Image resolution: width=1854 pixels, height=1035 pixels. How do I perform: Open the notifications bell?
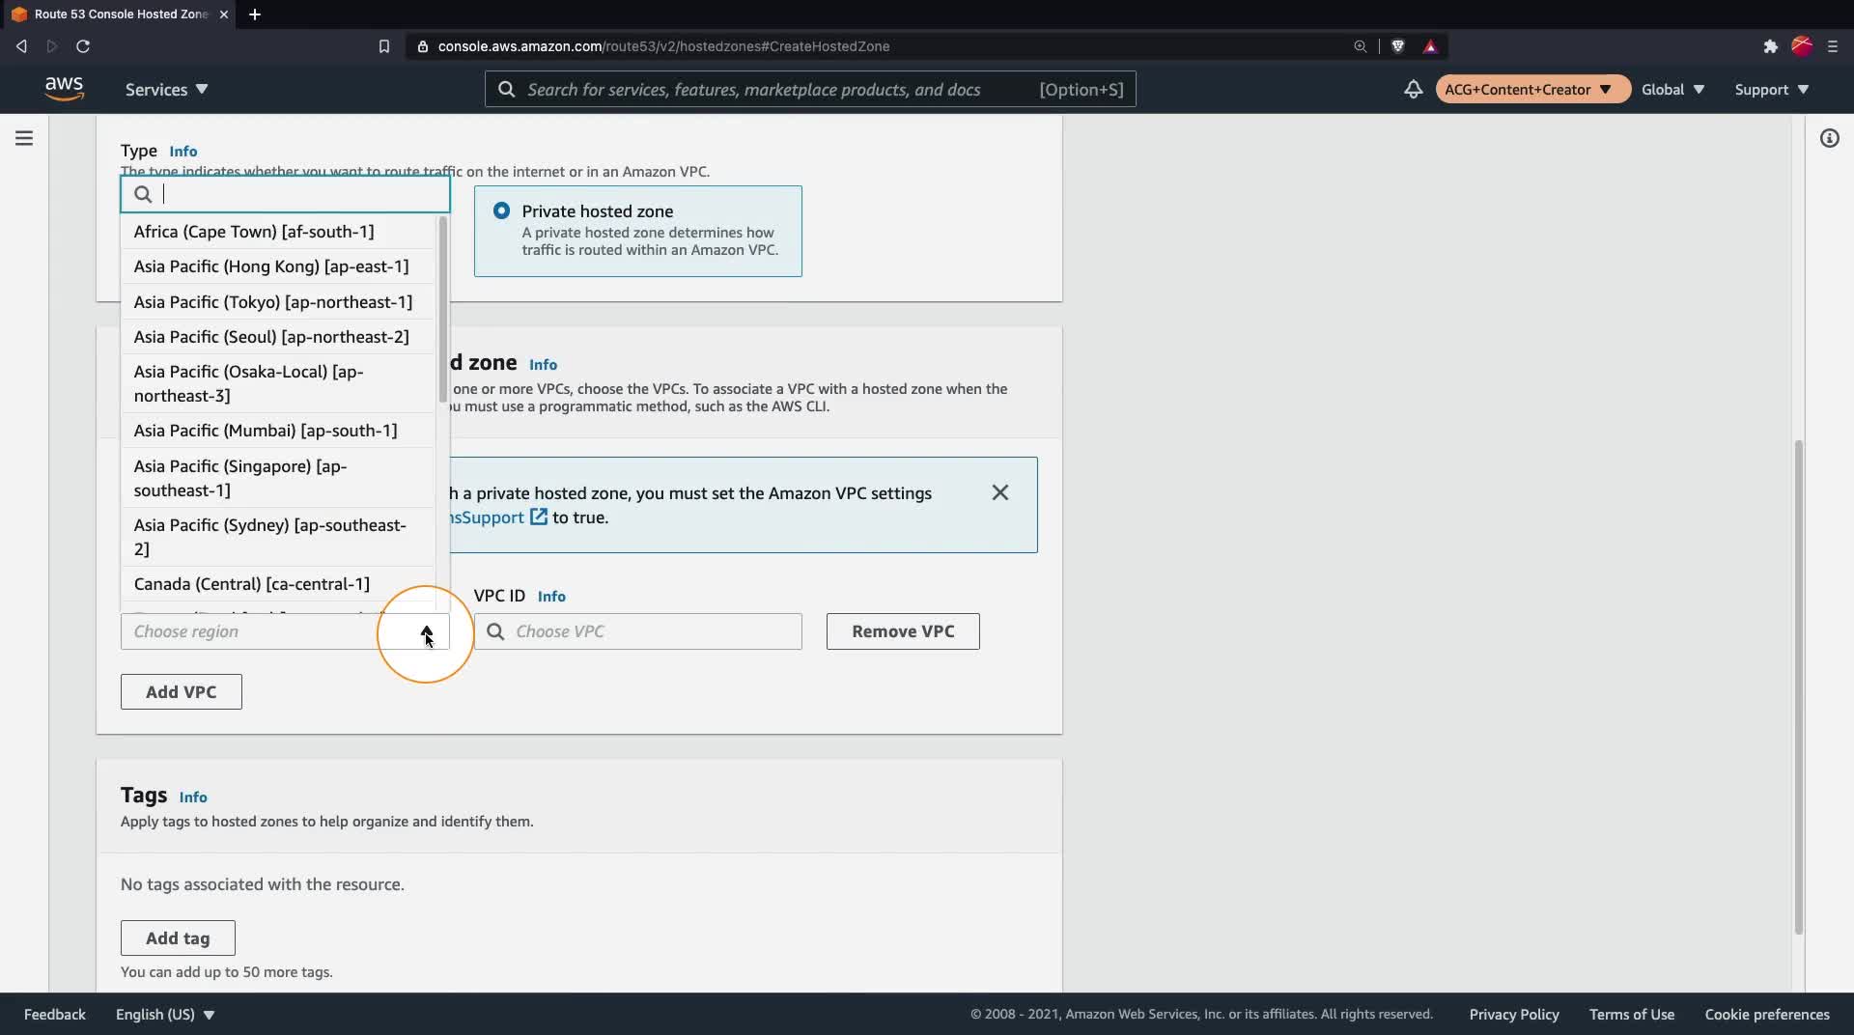pyautogui.click(x=1413, y=89)
